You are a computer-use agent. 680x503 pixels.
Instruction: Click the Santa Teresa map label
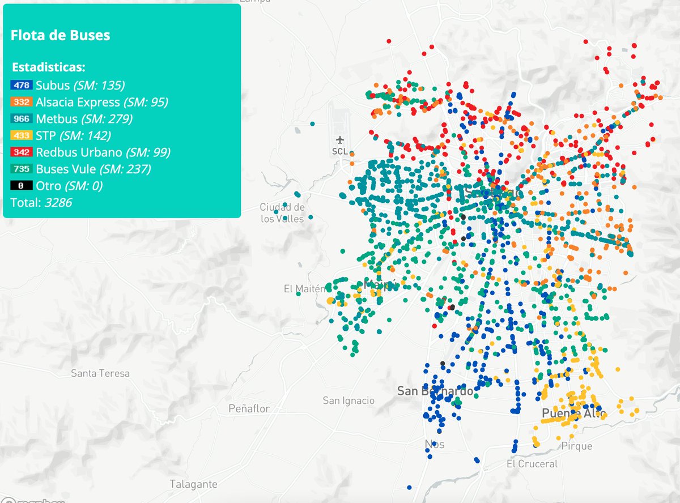pyautogui.click(x=100, y=373)
